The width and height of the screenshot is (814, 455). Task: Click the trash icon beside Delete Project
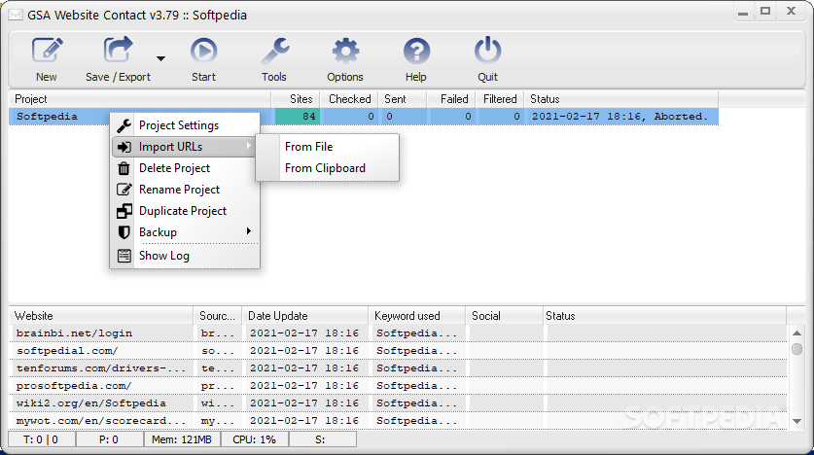click(124, 168)
